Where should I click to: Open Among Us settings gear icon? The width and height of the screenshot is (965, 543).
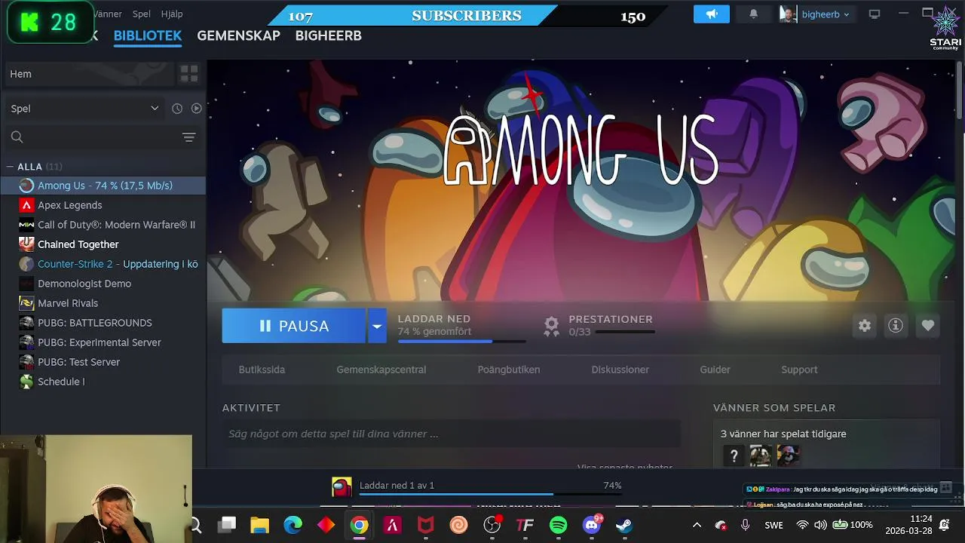tap(865, 326)
